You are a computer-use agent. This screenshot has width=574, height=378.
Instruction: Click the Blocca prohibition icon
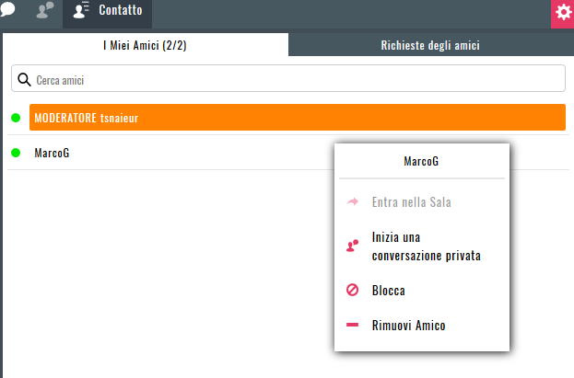[352, 290]
